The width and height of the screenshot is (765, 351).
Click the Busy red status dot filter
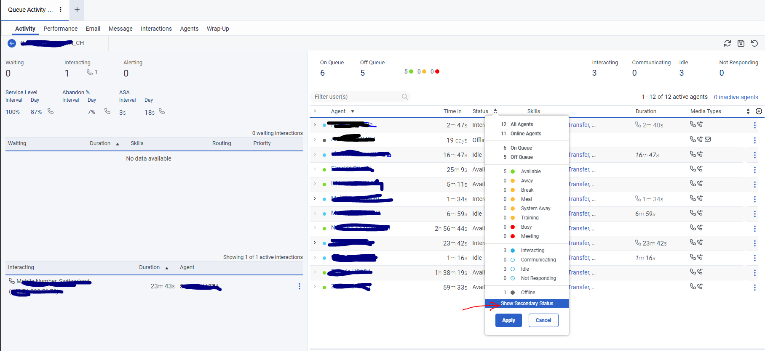coord(513,227)
